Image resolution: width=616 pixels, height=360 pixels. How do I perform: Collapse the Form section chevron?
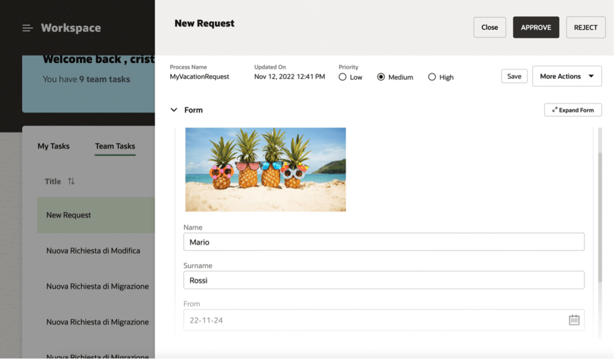click(174, 110)
